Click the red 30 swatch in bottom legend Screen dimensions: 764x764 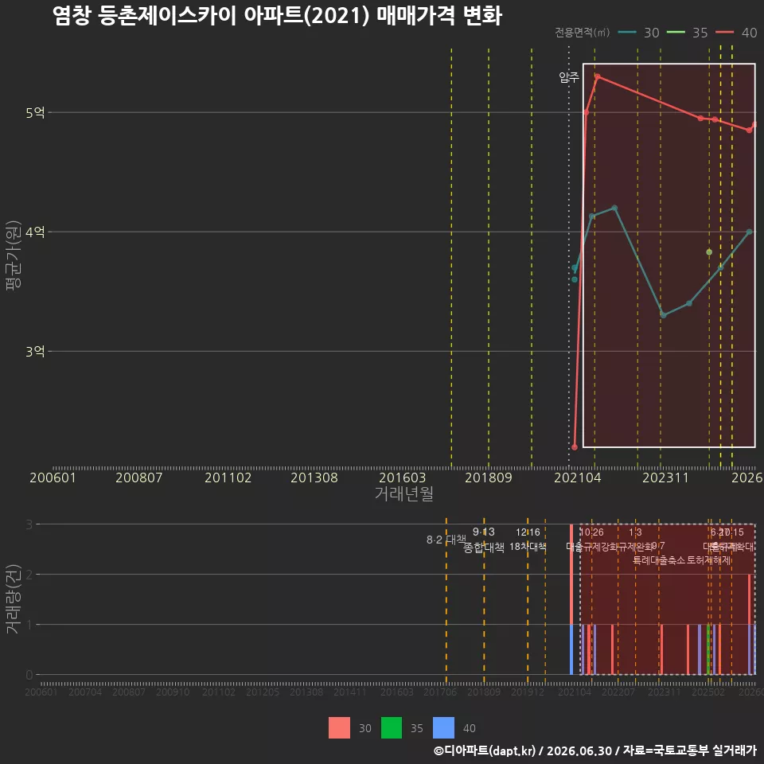point(339,728)
